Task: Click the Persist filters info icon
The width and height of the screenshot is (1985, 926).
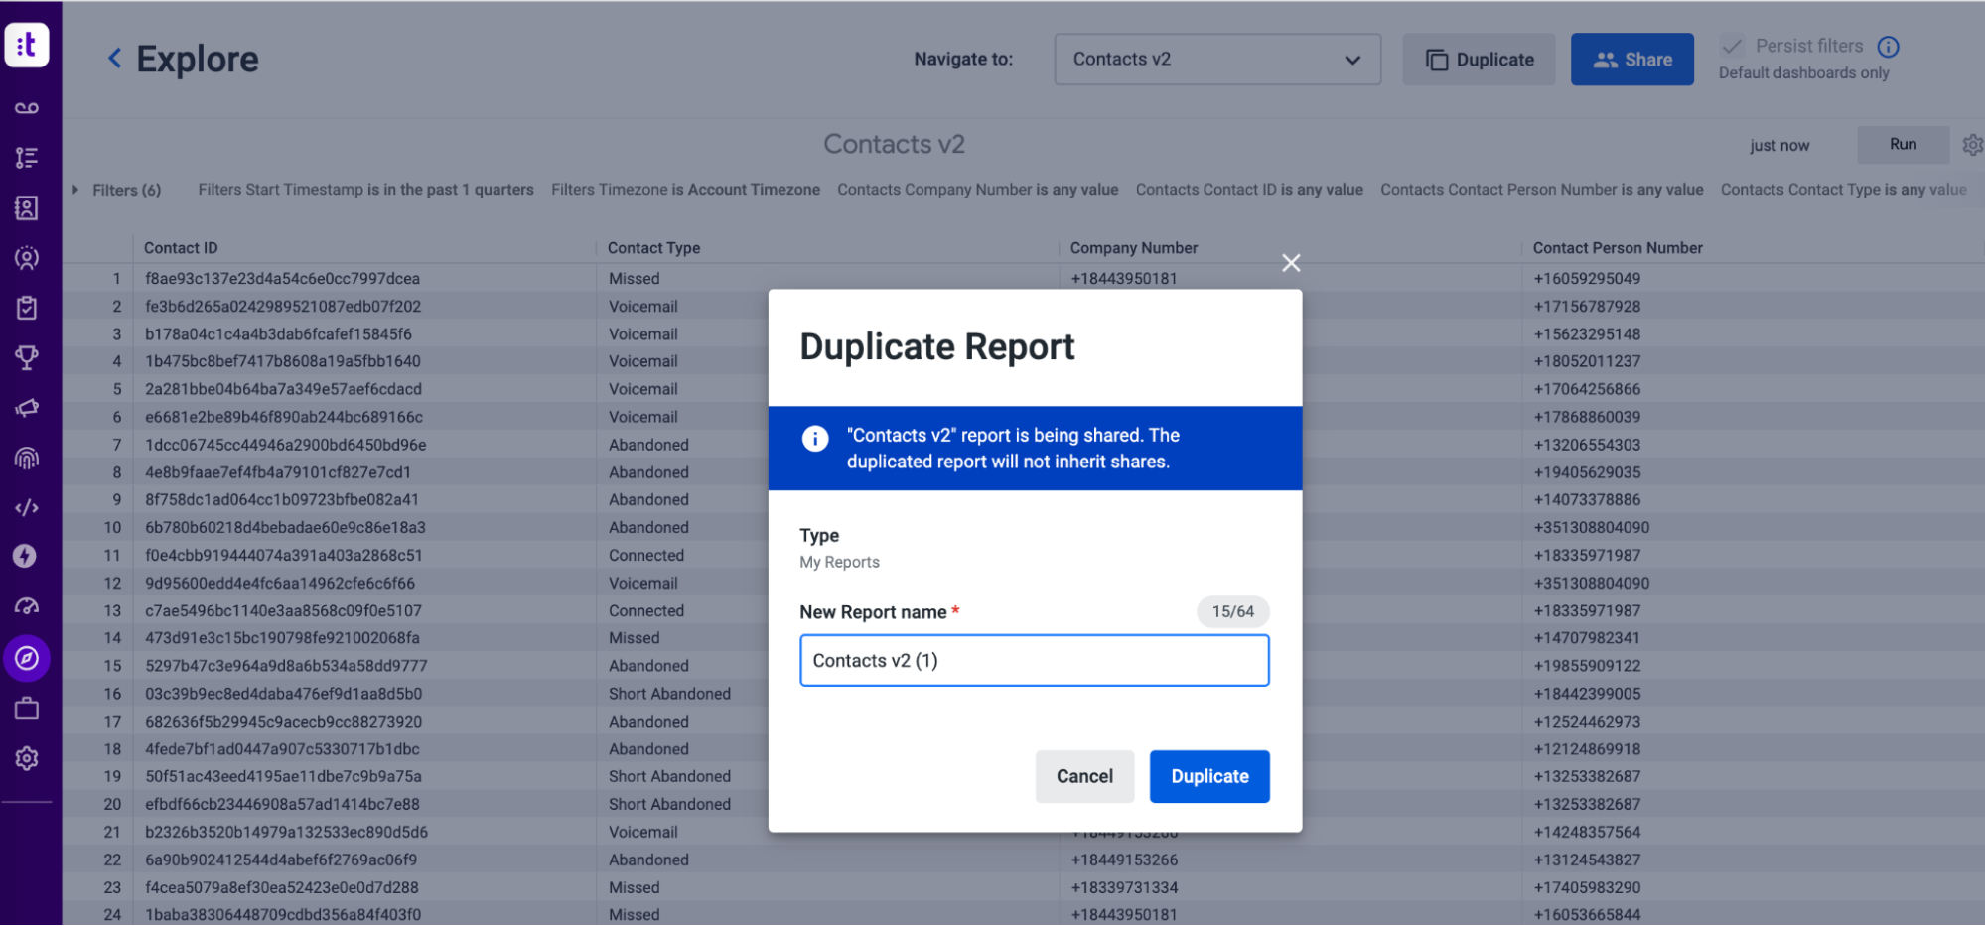Action: [1888, 47]
